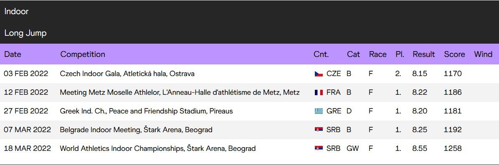Select the Indoor section heading
Image resolution: width=499 pixels, height=165 pixels.
16,11
